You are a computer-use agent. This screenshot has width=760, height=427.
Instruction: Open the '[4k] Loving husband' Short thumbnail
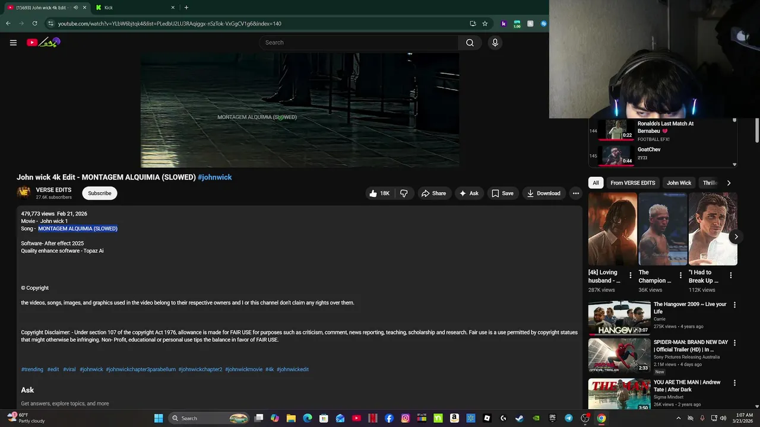pyautogui.click(x=612, y=228)
